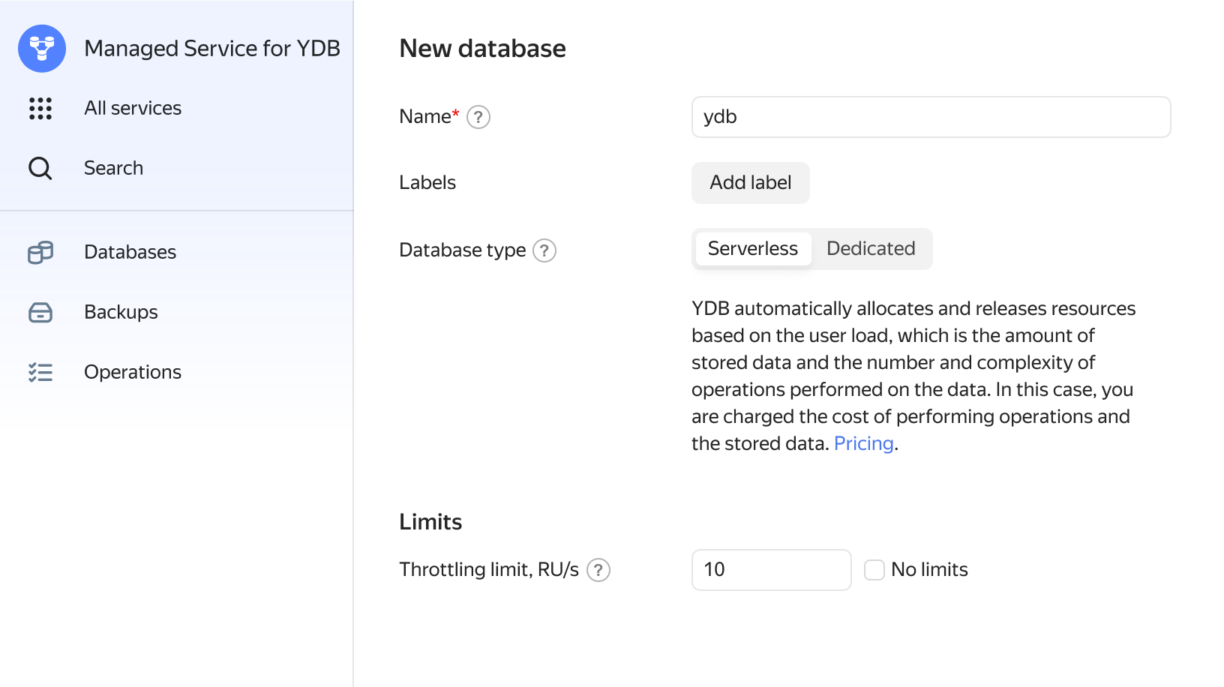Open Operations in the sidebar
1224x687 pixels.
point(133,372)
